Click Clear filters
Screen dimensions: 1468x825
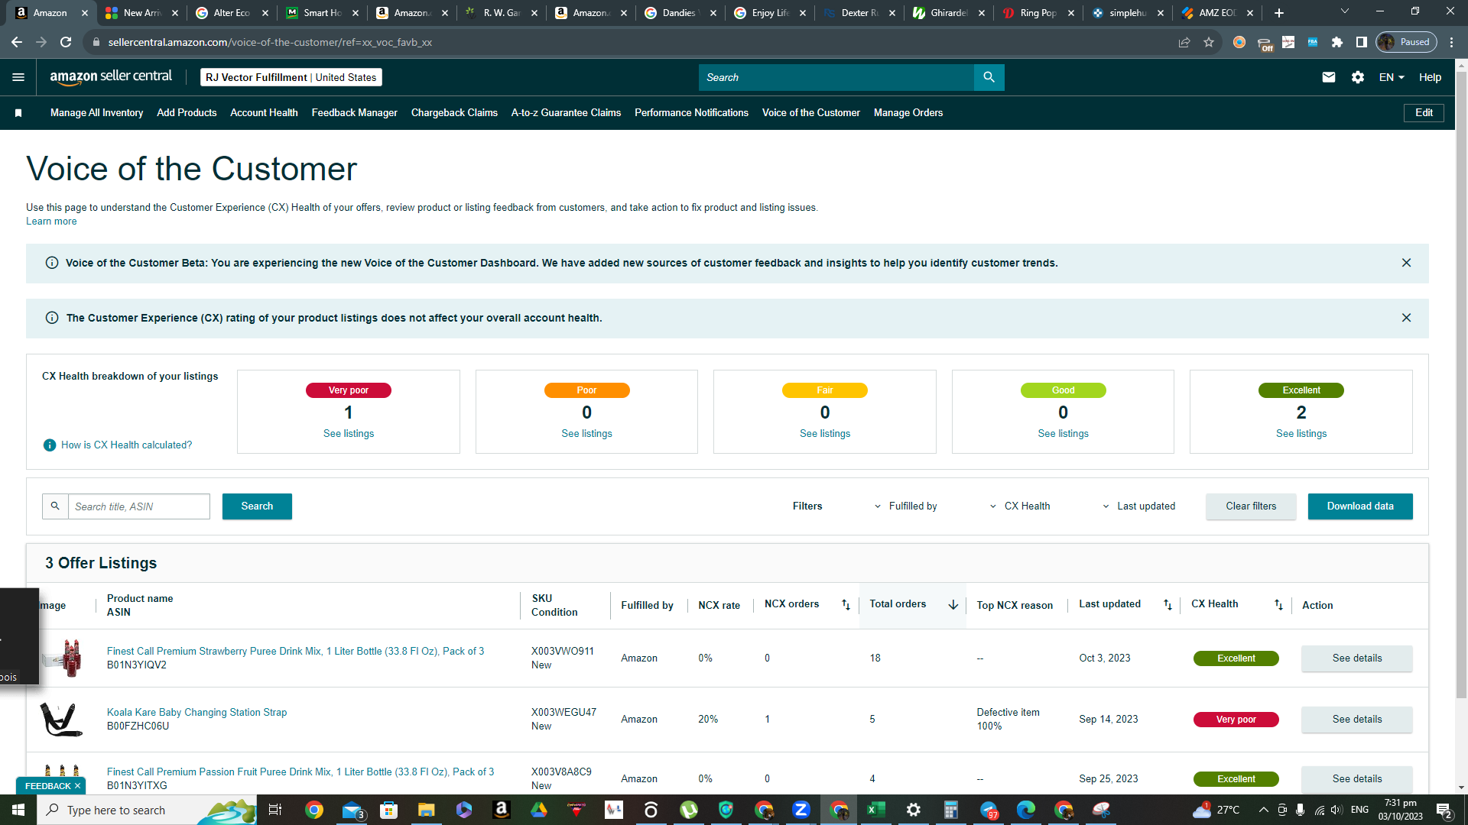coord(1251,506)
